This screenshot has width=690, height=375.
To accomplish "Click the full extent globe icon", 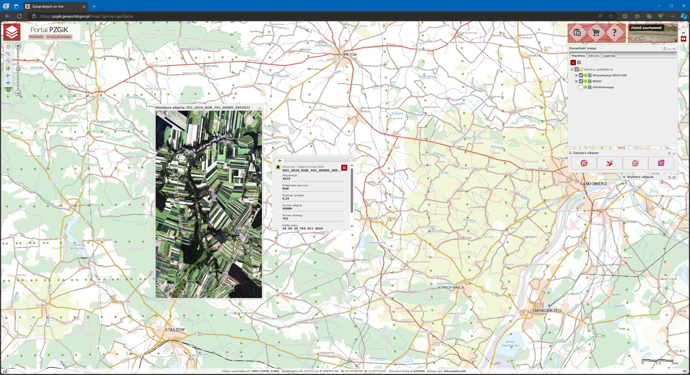I will 8,68.
